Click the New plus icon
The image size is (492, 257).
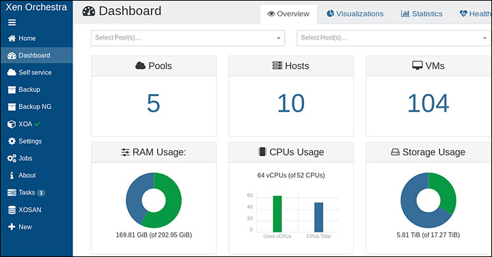(x=12, y=227)
